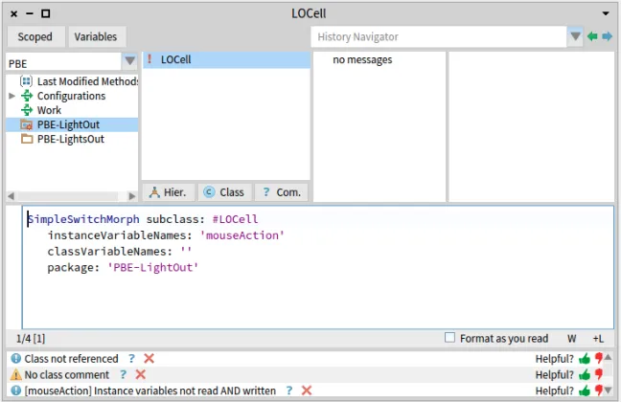Click the SimpleSwitchMorph word in code
The height and width of the screenshot is (402, 621).
83,219
